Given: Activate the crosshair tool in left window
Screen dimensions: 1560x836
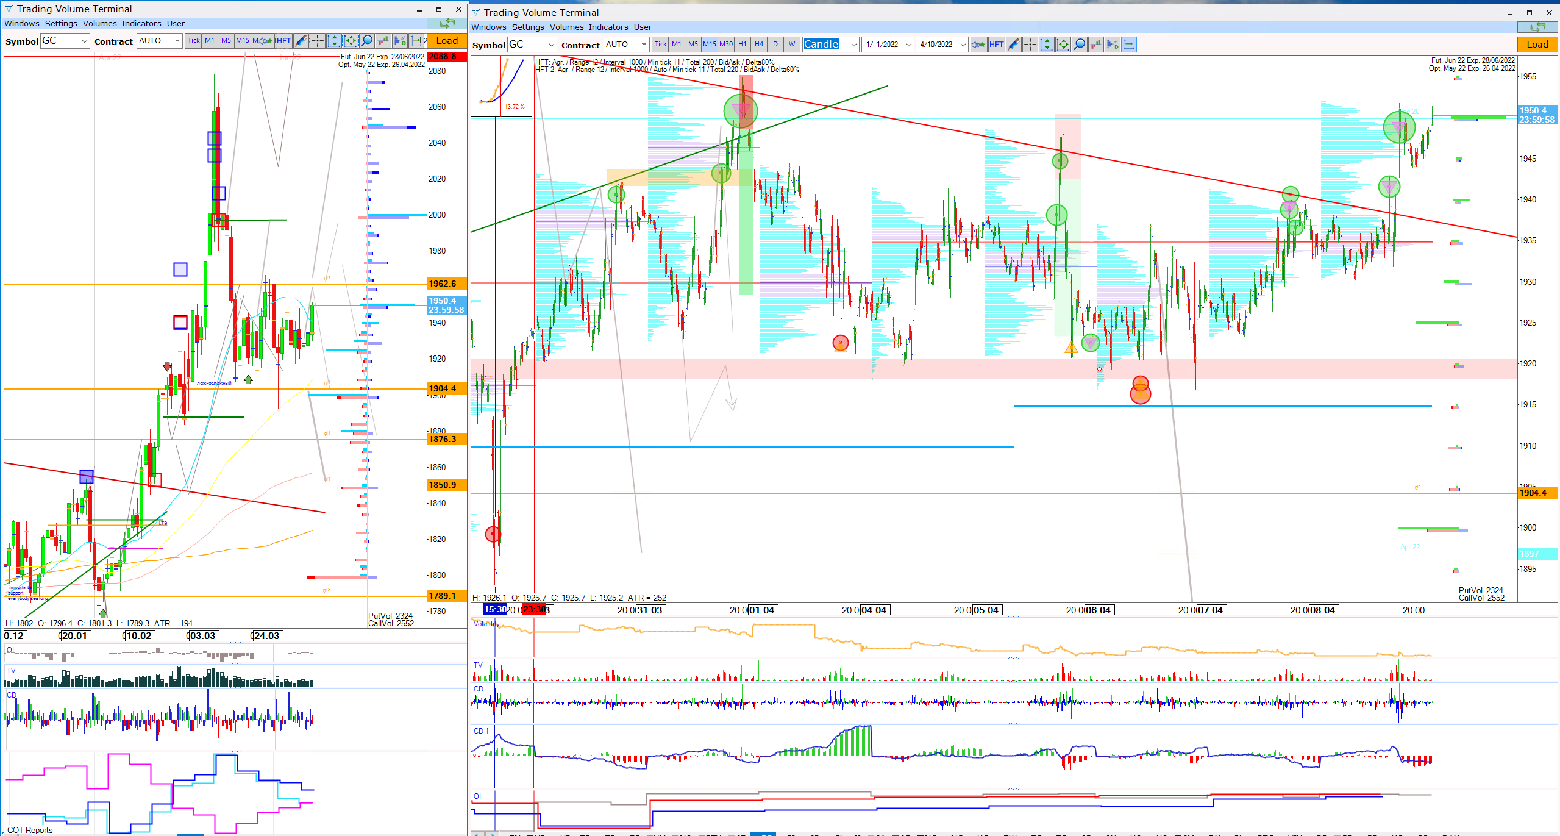Looking at the screenshot, I should [x=317, y=41].
